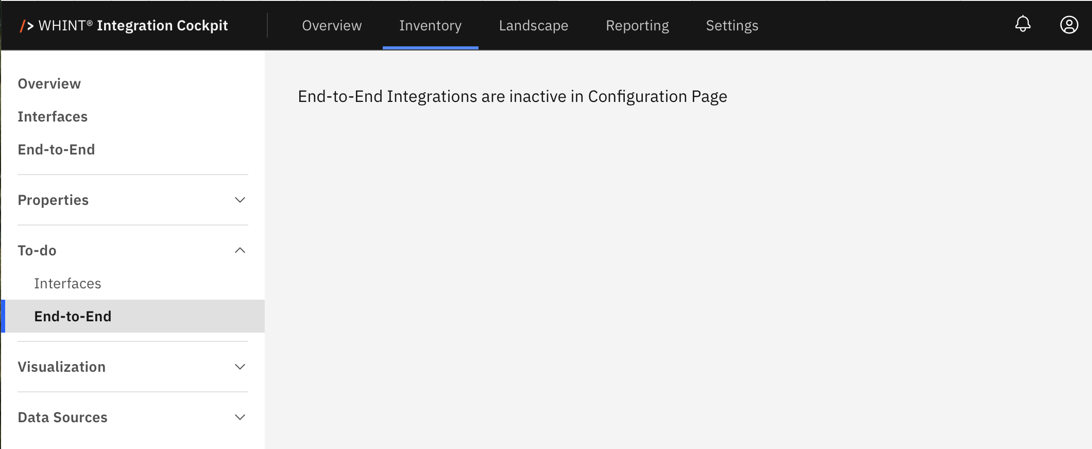Image resolution: width=1092 pixels, height=449 pixels.
Task: Collapse To-do using its up chevron
Action: click(x=240, y=250)
